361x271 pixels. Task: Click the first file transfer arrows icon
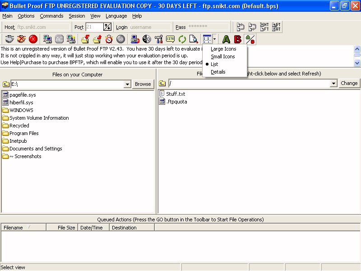[241, 27]
